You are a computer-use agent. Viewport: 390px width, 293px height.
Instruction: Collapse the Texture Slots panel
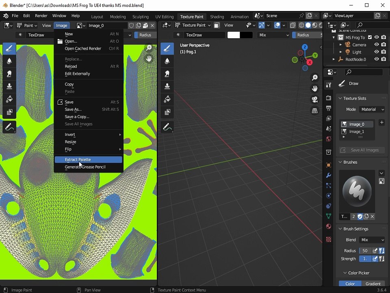click(x=340, y=98)
